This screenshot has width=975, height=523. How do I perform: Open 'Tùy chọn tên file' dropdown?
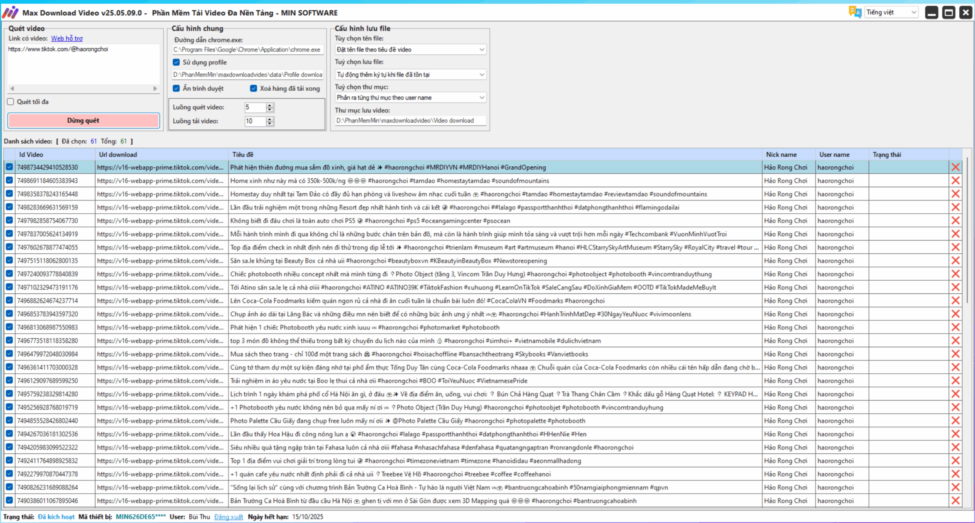pyautogui.click(x=411, y=50)
